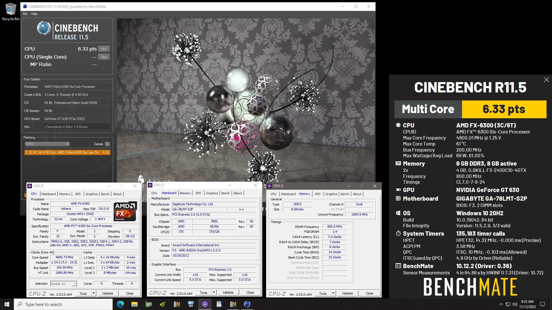The width and height of the screenshot is (552, 310).
Task: Edit the Info field zTerrordactyl text
Action: click(x=76, y=127)
